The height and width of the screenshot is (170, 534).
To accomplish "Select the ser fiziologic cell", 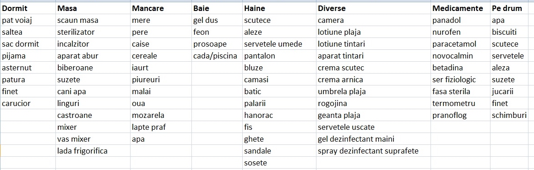I will [460, 80].
